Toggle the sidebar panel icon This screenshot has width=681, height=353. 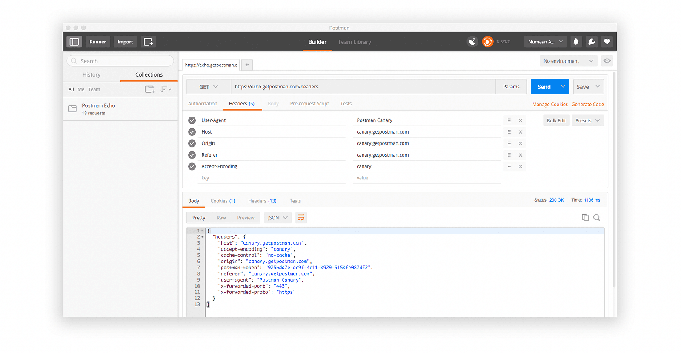click(74, 42)
